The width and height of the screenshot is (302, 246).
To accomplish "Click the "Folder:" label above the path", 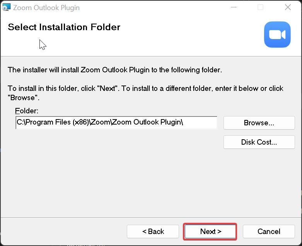I will [27, 111].
